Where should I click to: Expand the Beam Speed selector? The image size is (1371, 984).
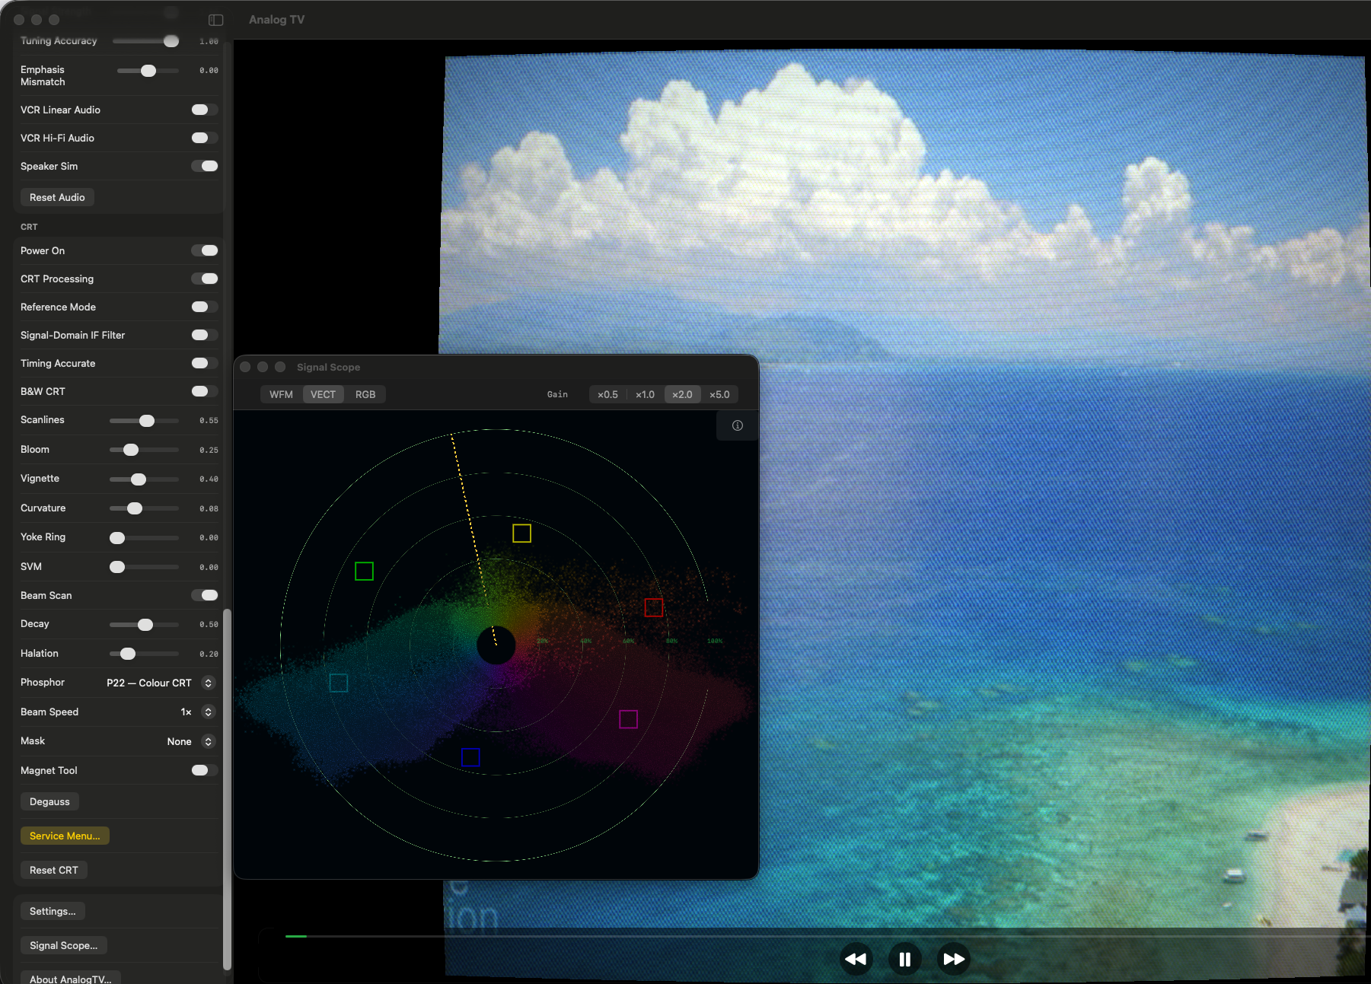point(208,712)
